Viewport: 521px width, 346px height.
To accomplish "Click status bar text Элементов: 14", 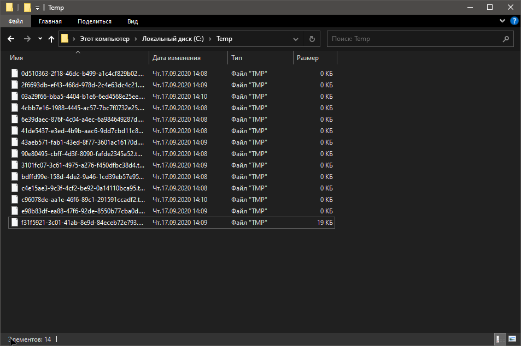I will (x=30, y=339).
